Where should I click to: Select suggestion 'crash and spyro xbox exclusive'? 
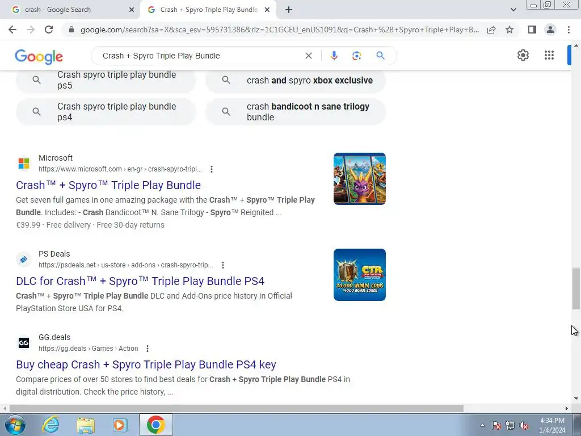(x=296, y=80)
